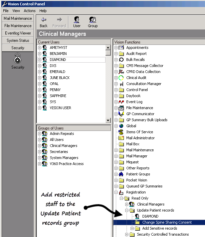Click the Global globe icon
Image resolution: width=205 pixels, height=237 pixels.
121,126
